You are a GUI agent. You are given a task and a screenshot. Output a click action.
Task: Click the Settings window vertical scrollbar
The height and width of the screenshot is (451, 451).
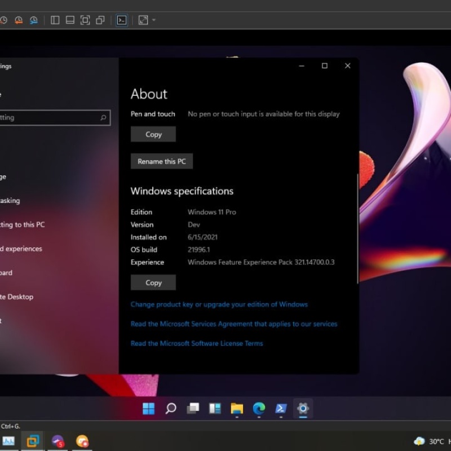[x=357, y=229]
